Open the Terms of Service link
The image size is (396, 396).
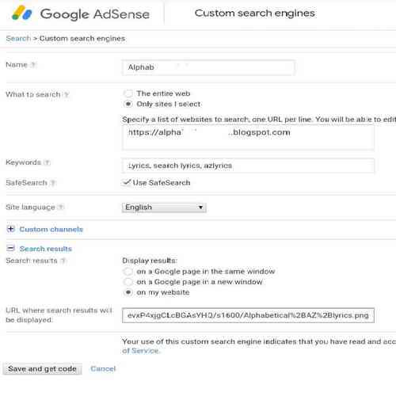point(141,351)
